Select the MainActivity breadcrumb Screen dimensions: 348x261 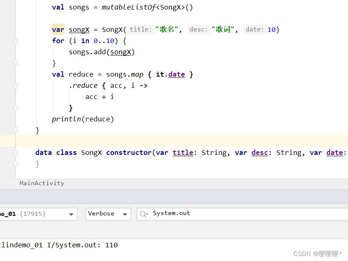pyautogui.click(x=42, y=183)
